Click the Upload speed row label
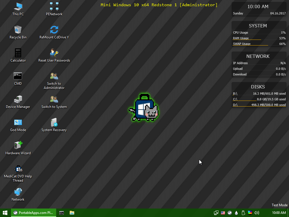 [238, 69]
